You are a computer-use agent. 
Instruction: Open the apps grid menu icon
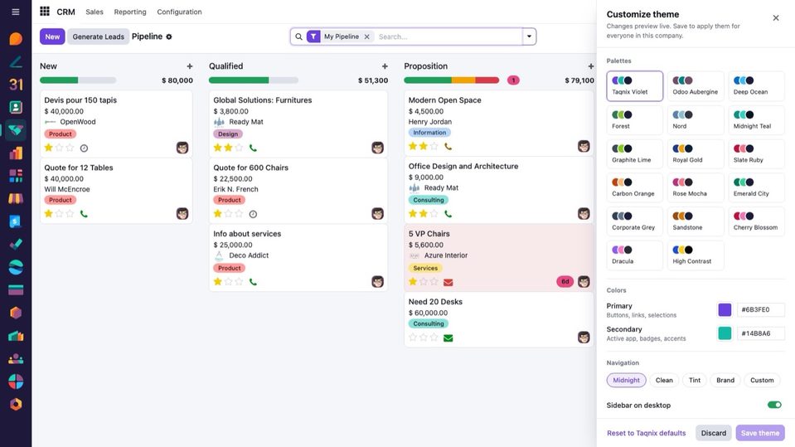click(x=45, y=11)
